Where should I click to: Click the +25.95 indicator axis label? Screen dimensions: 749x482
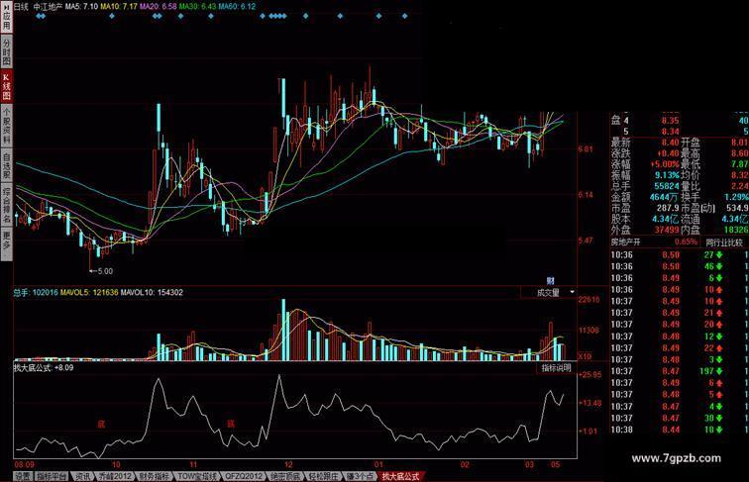(x=590, y=375)
